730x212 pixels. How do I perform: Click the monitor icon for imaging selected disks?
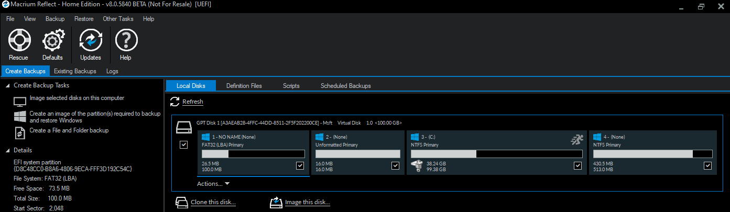20,101
